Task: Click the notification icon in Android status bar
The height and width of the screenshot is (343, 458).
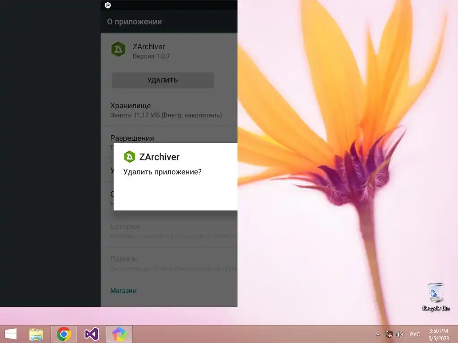Action: coord(108,5)
